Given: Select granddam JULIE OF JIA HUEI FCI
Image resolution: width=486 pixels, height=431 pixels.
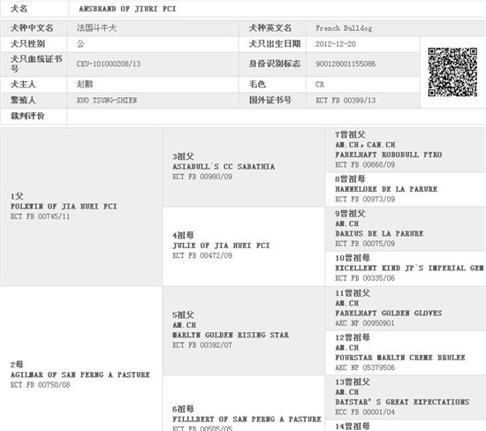Looking at the screenshot, I should [221, 246].
